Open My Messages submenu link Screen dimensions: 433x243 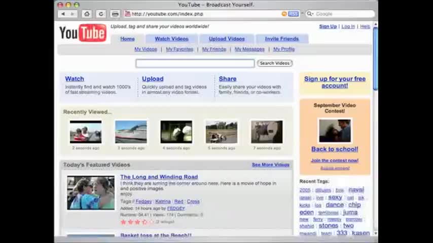pyautogui.click(x=249, y=49)
